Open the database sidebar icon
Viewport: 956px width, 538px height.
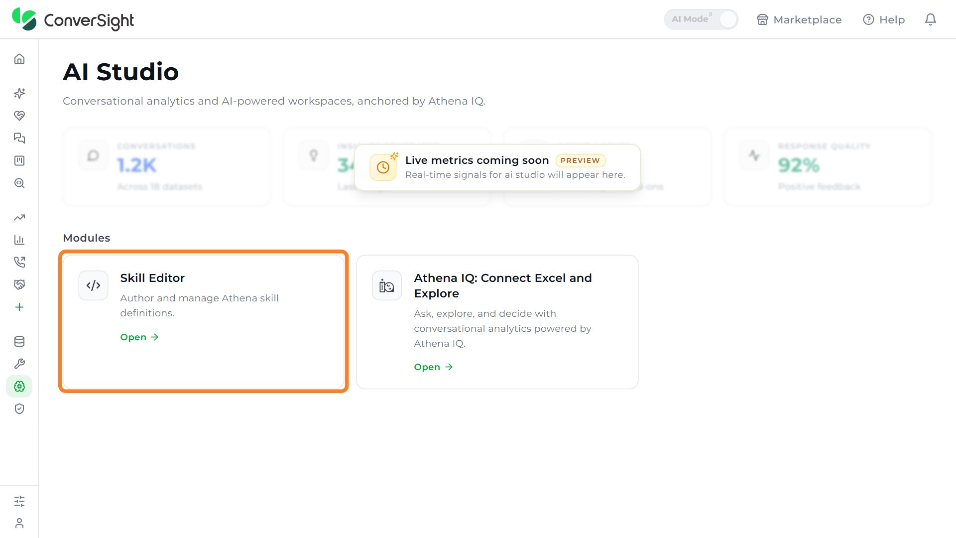click(x=19, y=341)
